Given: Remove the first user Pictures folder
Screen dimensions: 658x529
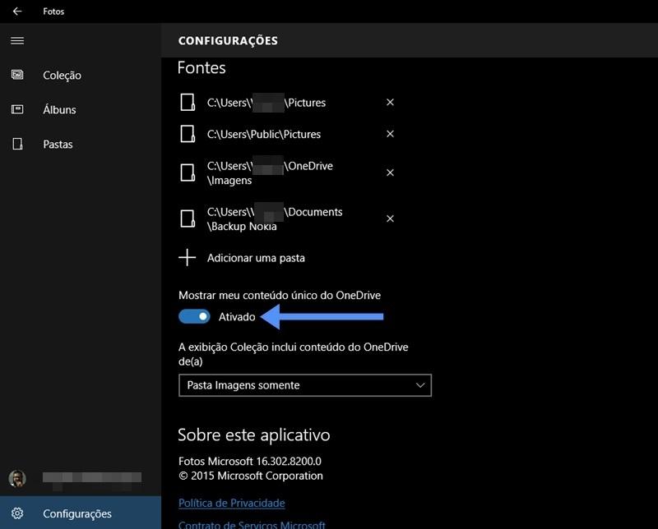Looking at the screenshot, I should [x=390, y=103].
